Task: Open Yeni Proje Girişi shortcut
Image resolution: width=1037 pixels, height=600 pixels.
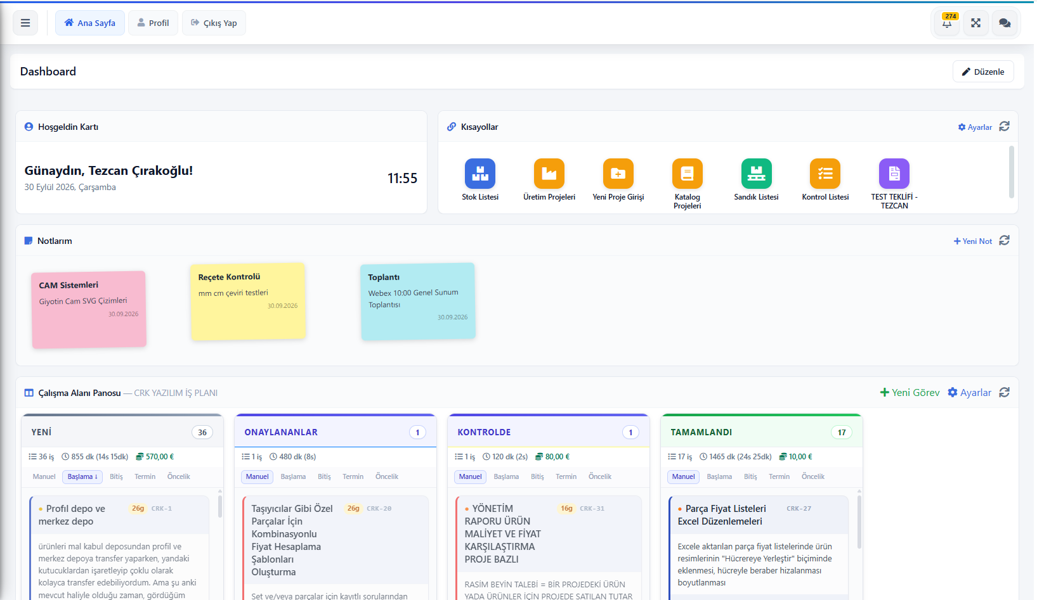Action: coord(618,180)
